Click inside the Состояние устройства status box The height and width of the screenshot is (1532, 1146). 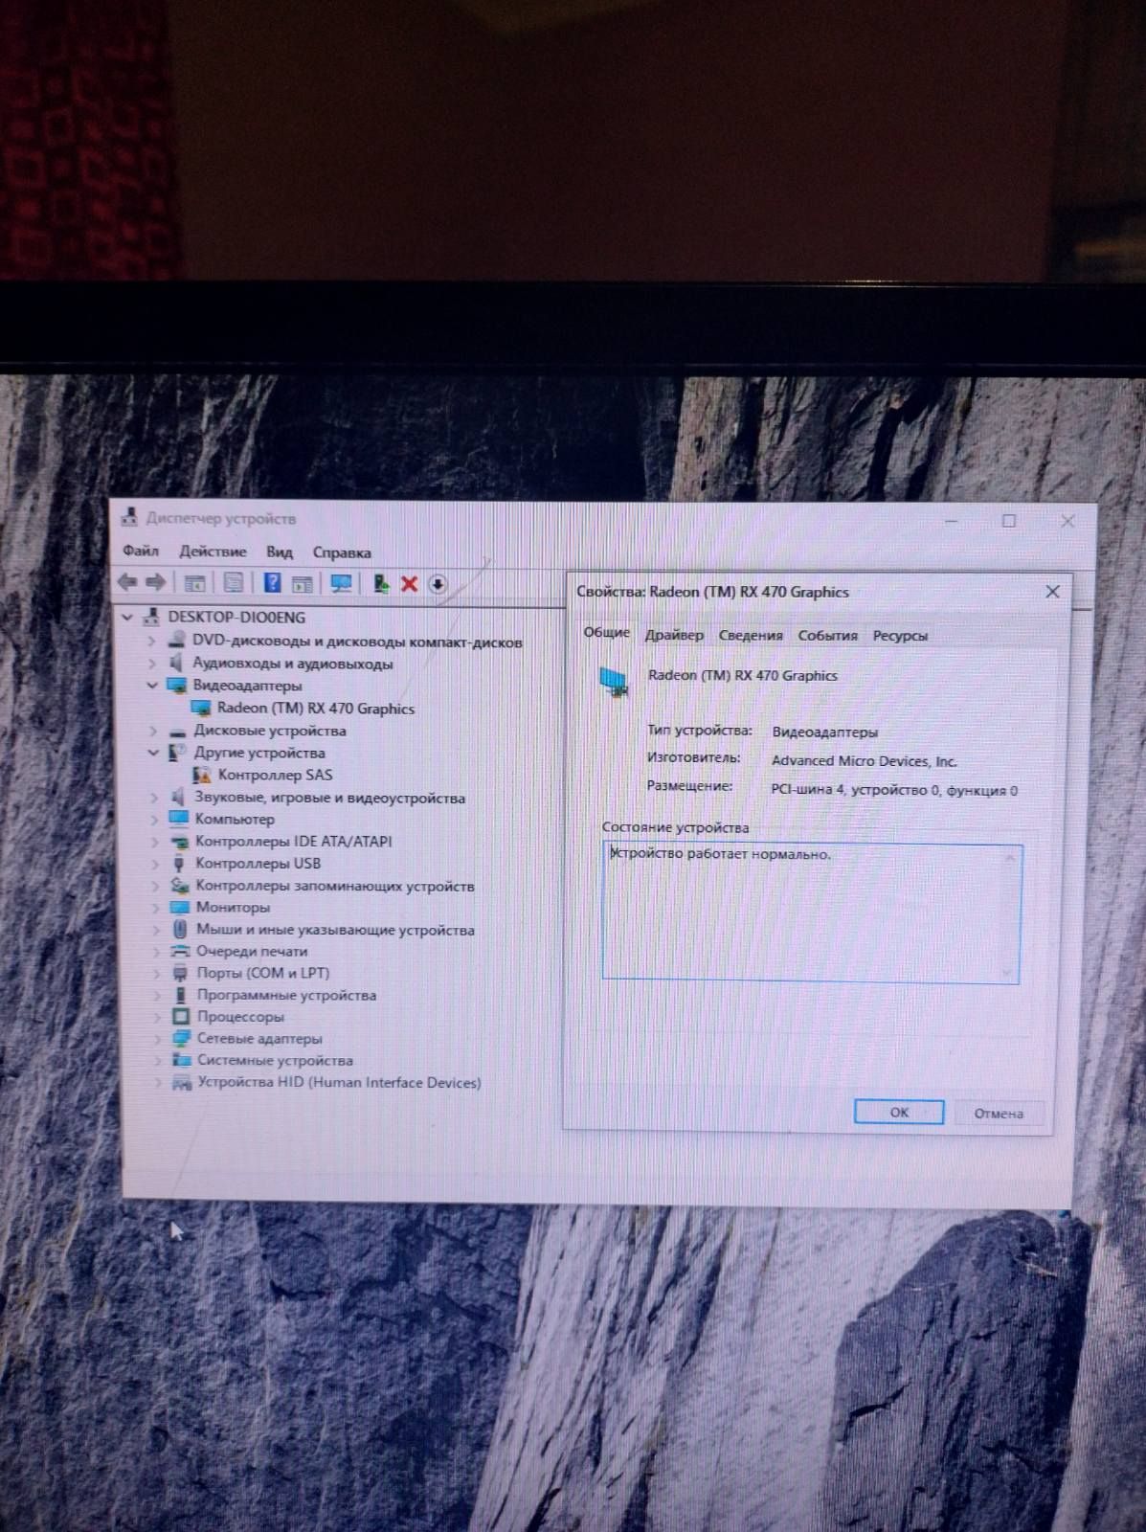pyautogui.click(x=812, y=912)
